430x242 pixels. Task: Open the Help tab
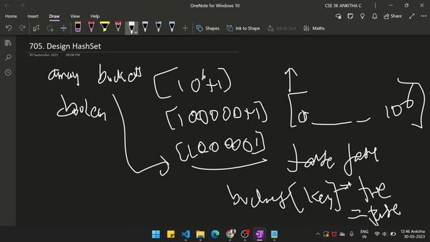[x=95, y=16]
